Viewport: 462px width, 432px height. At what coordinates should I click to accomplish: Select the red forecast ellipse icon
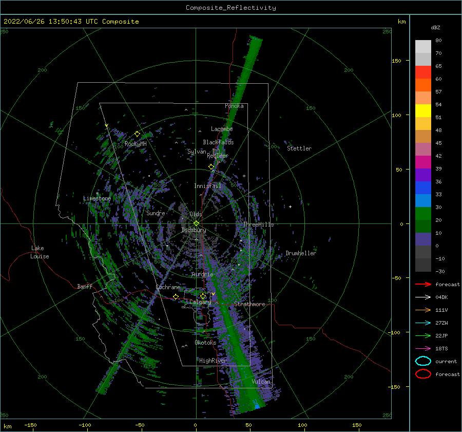423,374
